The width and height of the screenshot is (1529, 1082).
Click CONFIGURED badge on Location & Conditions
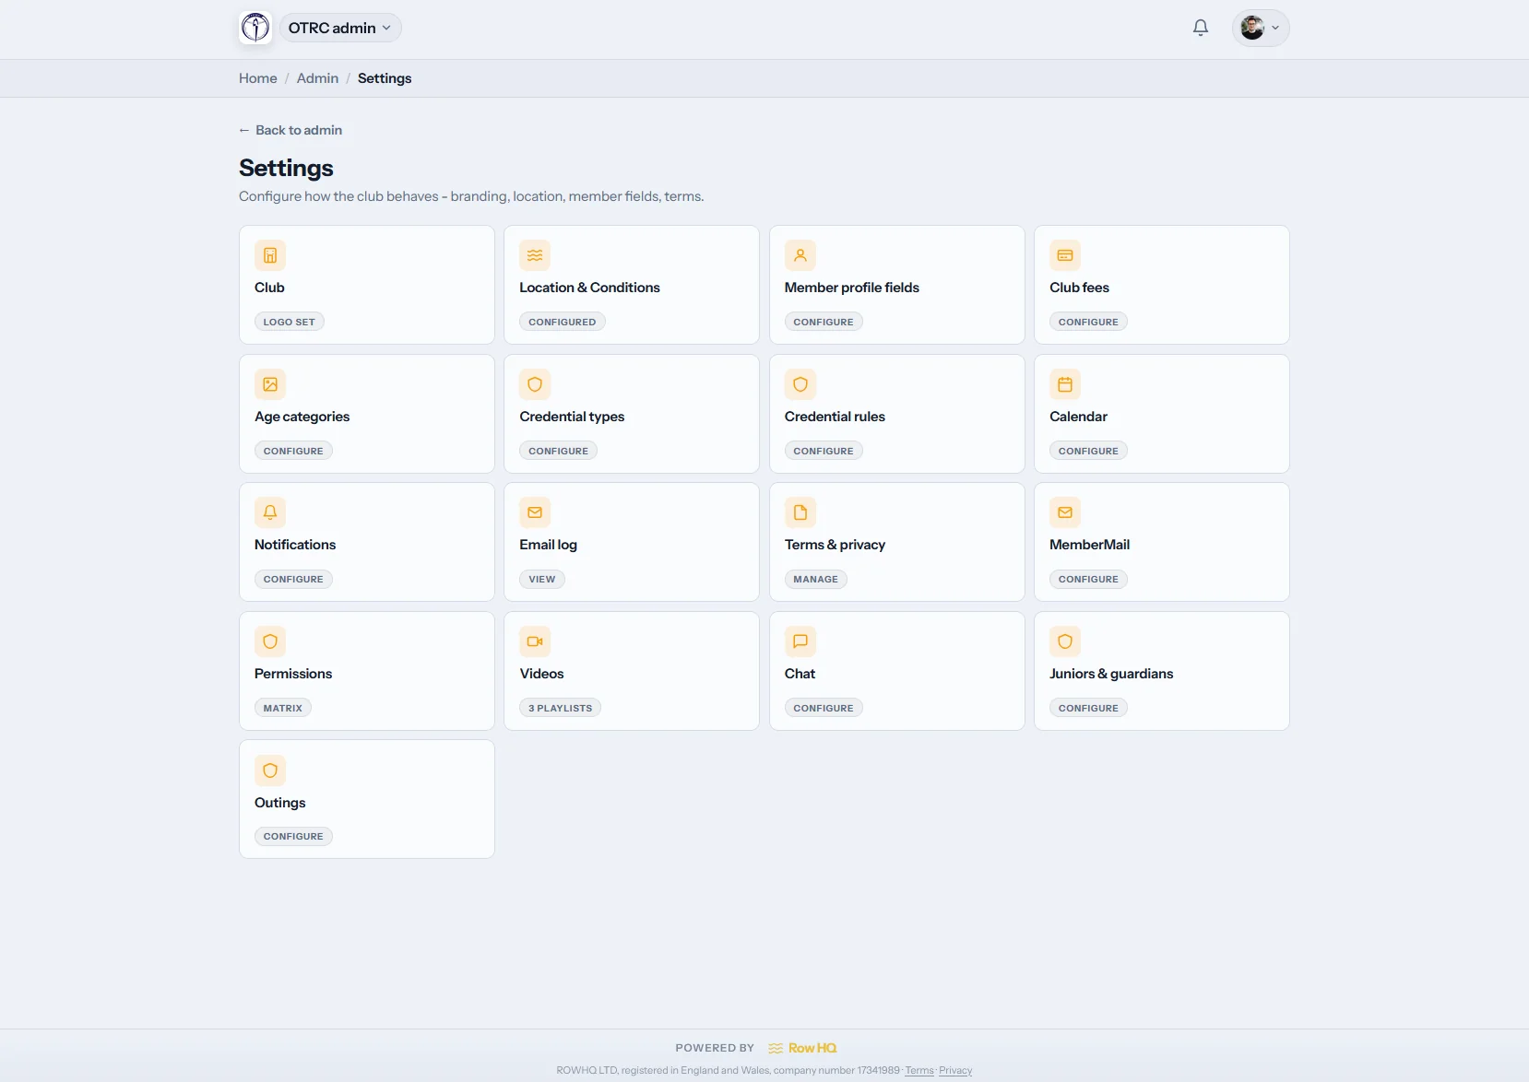(563, 322)
